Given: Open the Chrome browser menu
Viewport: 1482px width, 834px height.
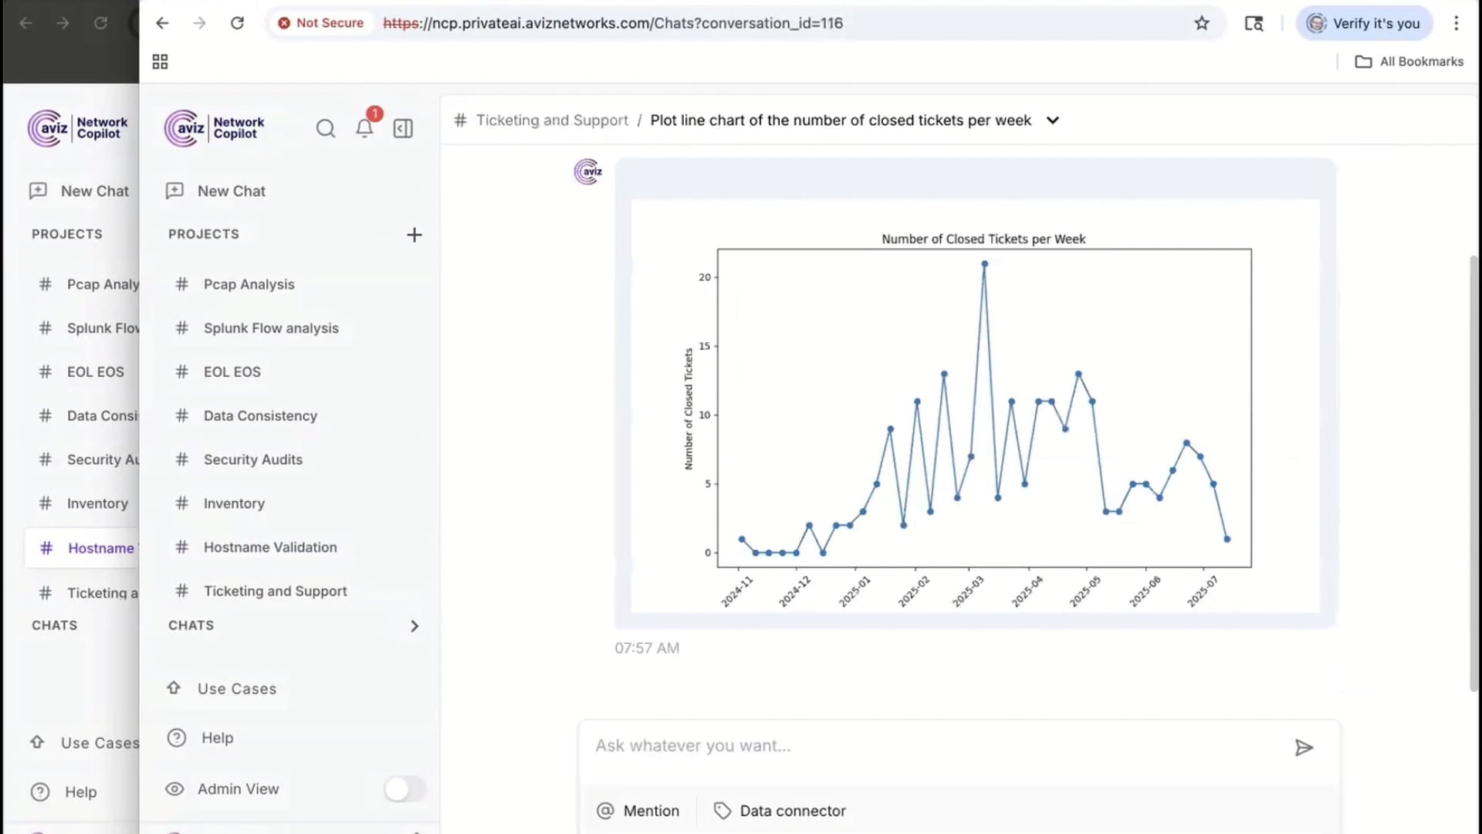Looking at the screenshot, I should tap(1457, 23).
